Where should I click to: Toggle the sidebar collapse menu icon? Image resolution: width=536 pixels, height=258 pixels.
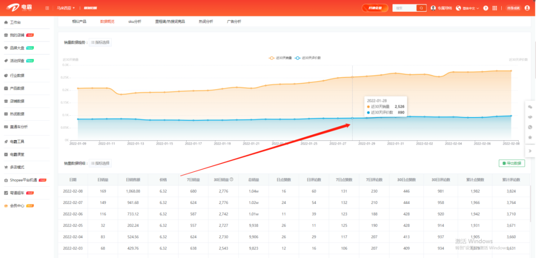click(47, 8)
